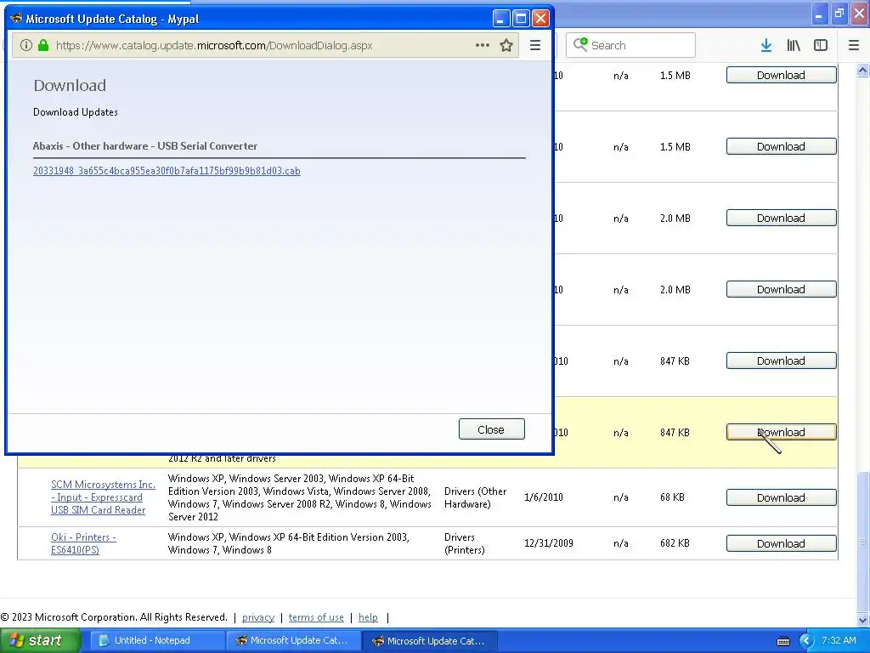The width and height of the screenshot is (870, 653).
Task: Click the page scrollbar down arrow
Action: pos(863,620)
